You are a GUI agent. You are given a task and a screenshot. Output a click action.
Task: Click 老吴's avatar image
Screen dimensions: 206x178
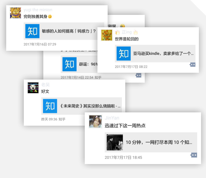click(x=33, y=88)
